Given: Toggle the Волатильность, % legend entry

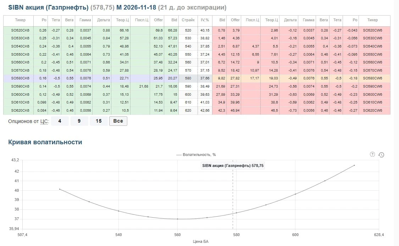Looking at the screenshot, I should (x=196, y=155).
